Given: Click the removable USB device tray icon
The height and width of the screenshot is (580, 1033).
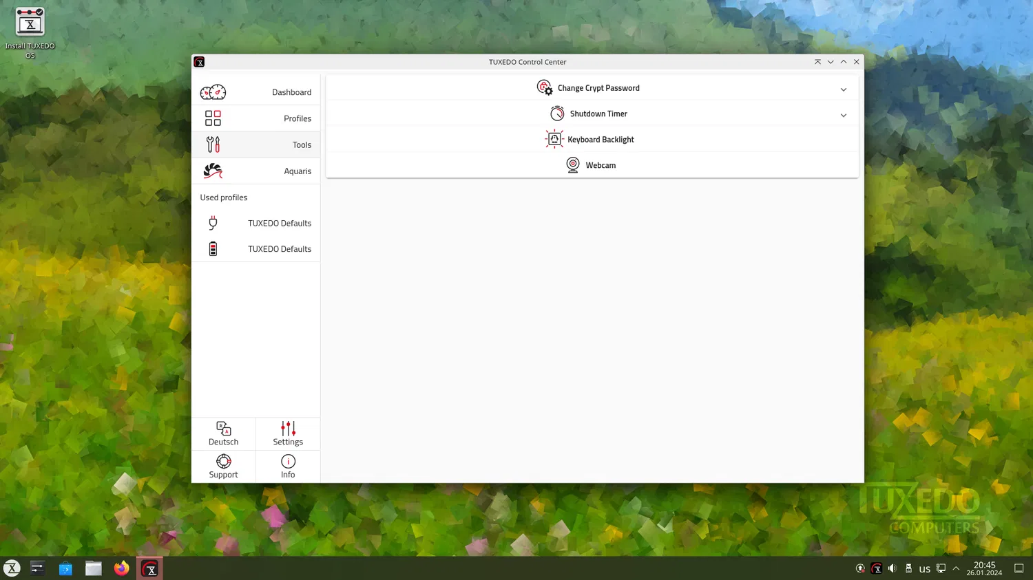Looking at the screenshot, I should coord(908,568).
